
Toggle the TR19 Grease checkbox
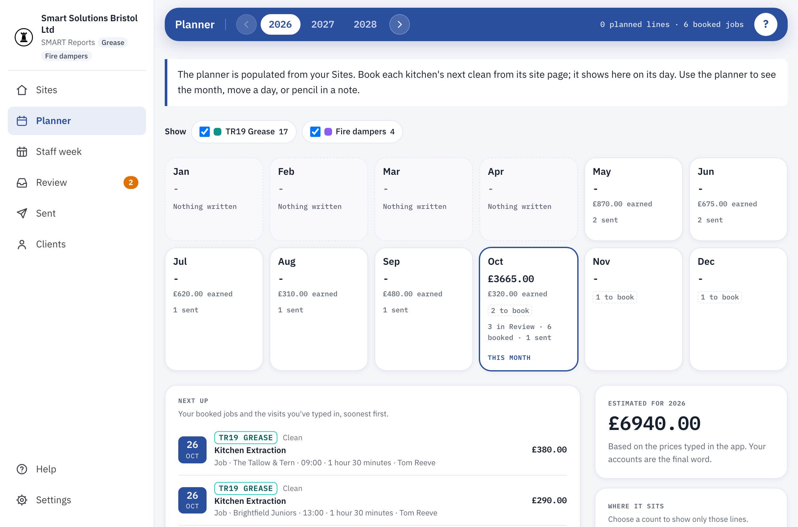click(x=204, y=132)
